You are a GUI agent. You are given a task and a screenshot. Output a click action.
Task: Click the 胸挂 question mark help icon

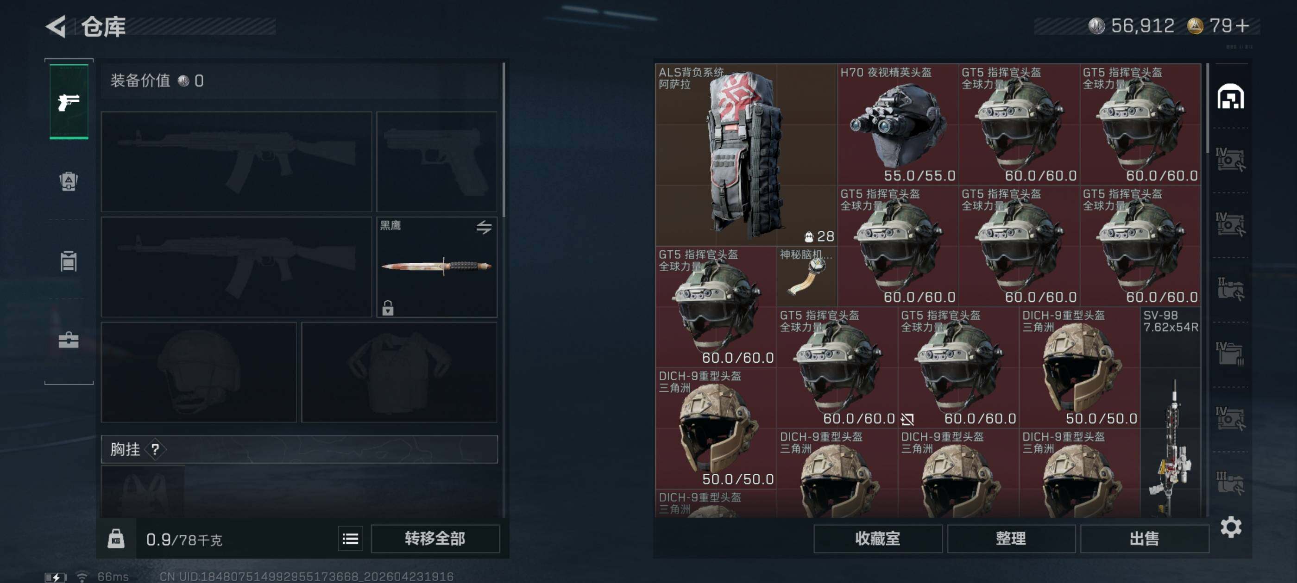[x=155, y=449]
